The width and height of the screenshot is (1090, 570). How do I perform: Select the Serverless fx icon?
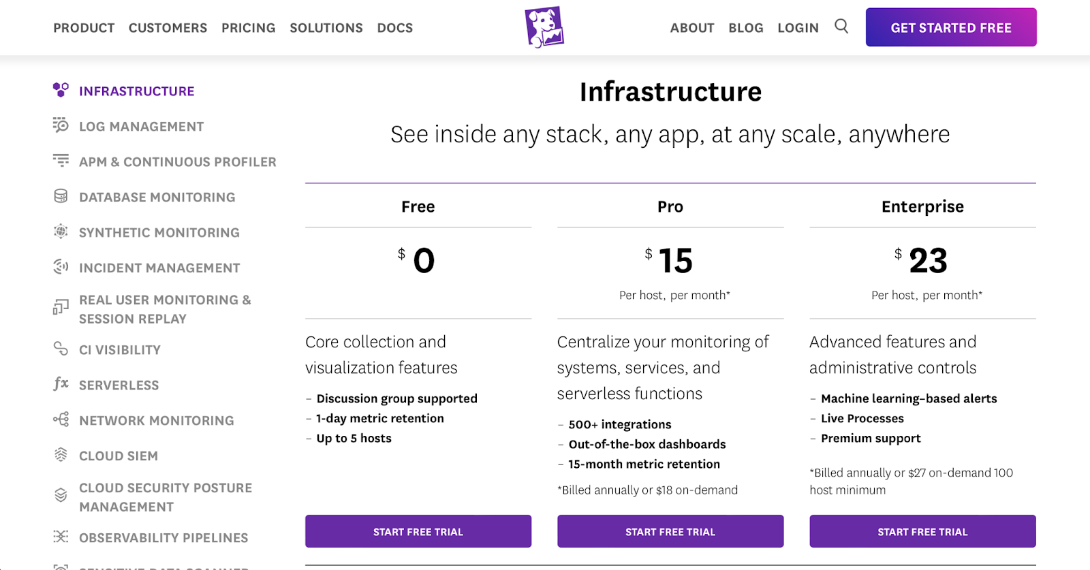(x=61, y=384)
